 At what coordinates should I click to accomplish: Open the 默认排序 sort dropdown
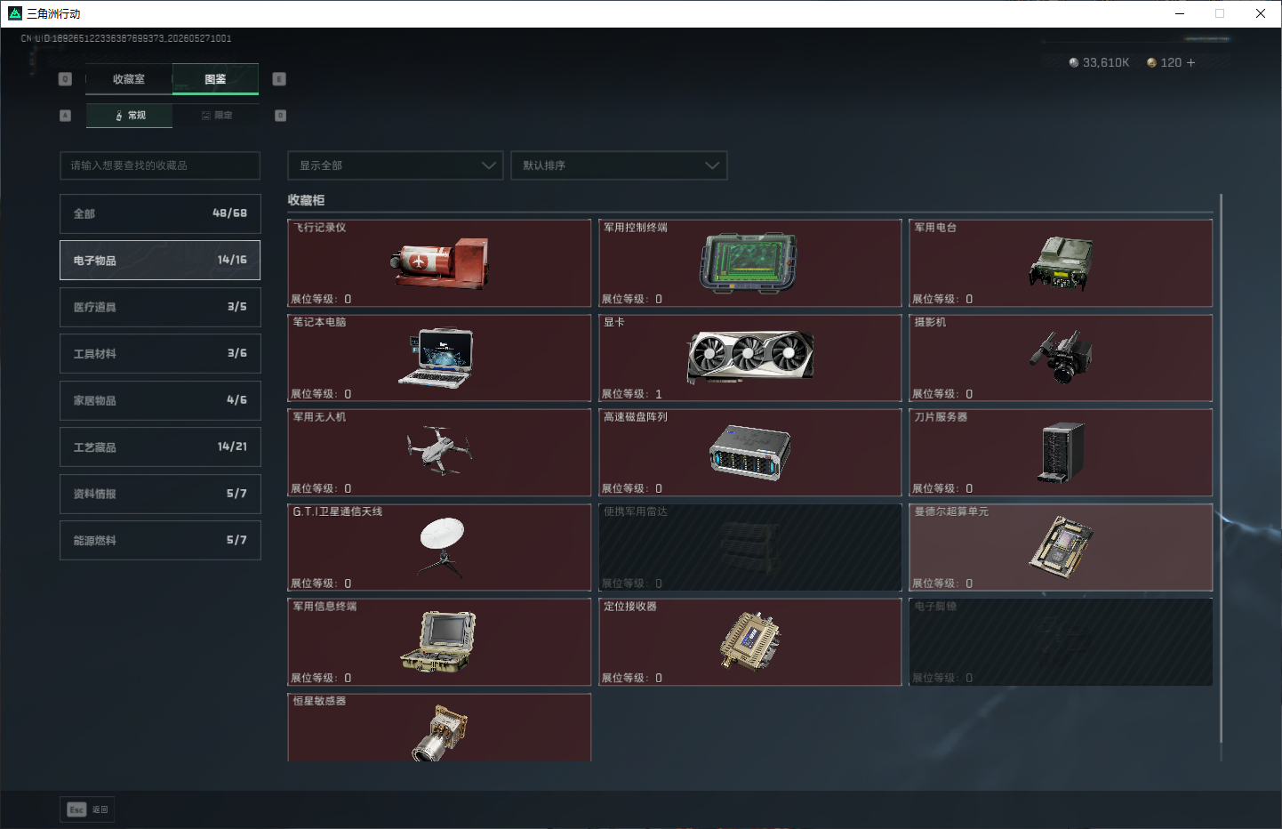(x=619, y=165)
